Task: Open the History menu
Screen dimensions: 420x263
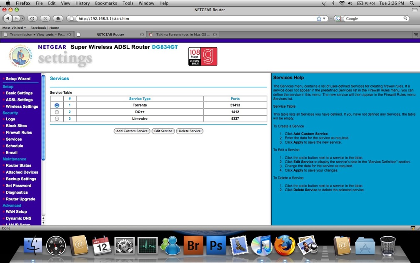Action: tap(82, 3)
